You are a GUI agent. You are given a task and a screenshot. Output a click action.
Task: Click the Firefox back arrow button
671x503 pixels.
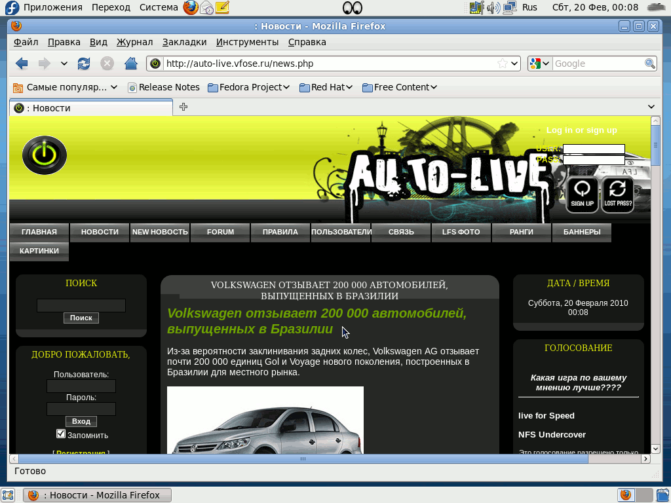pos(22,64)
